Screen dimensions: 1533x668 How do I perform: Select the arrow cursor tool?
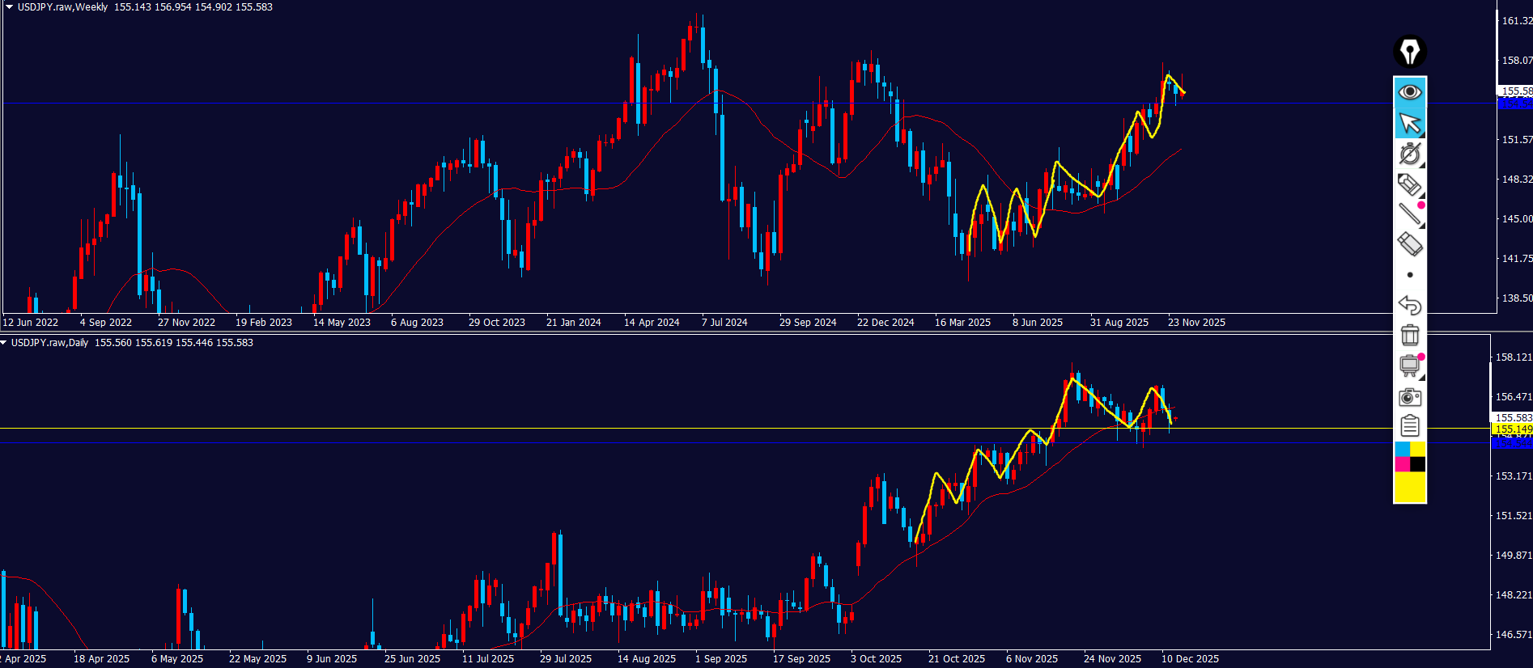[1409, 124]
